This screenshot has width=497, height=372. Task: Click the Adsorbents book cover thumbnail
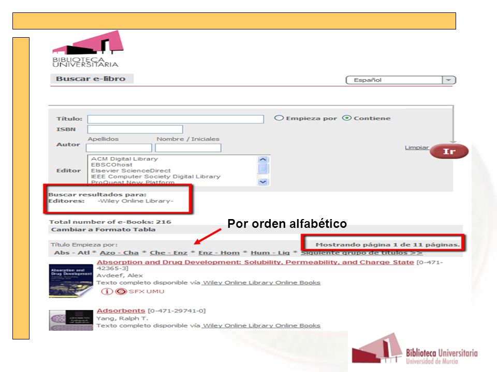tap(71, 320)
